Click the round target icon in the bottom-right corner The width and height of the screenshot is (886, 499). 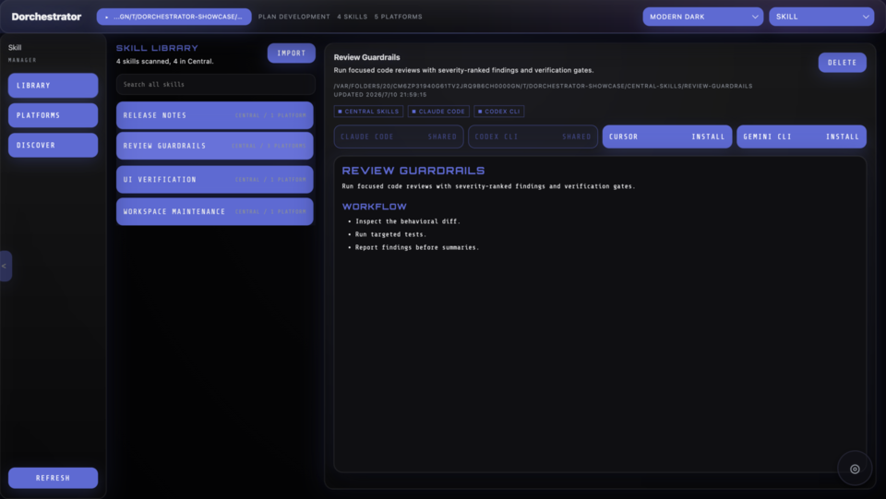point(855,469)
